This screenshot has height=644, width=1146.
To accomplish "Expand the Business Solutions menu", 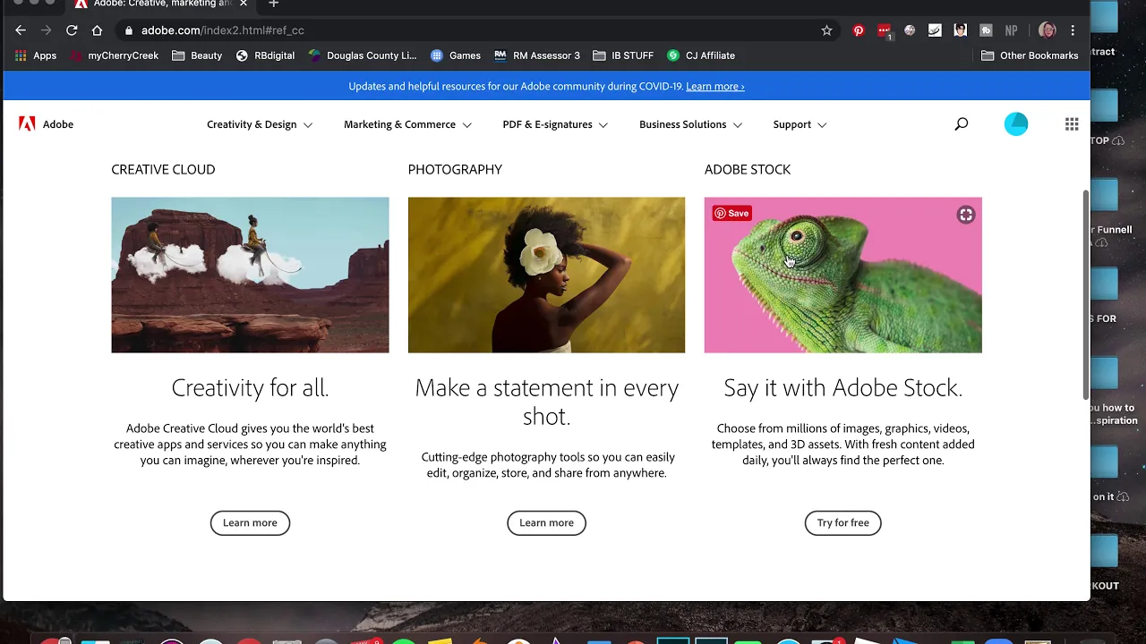I will point(690,124).
